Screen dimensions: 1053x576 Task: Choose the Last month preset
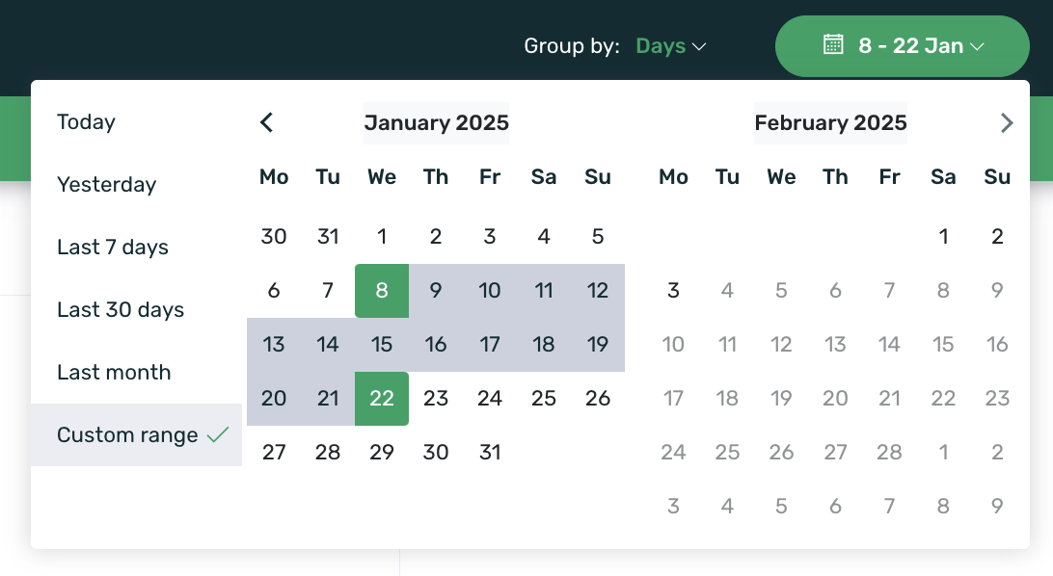[114, 373]
